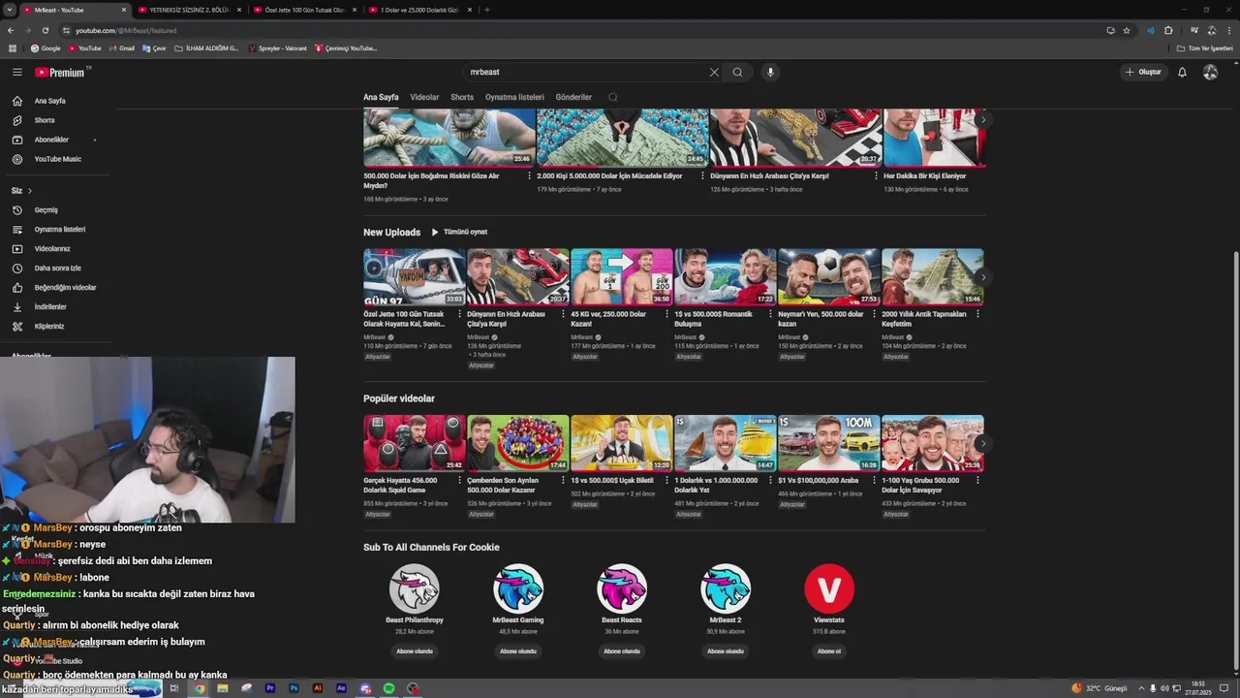The image size is (1240, 698).
Task: Open the MrBeast Gaming channel avatar
Action: pyautogui.click(x=518, y=588)
